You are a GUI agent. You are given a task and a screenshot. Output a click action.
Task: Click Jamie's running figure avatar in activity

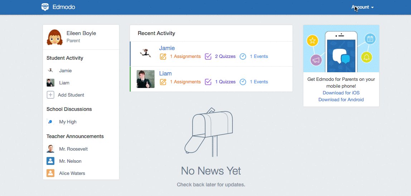pos(145,53)
